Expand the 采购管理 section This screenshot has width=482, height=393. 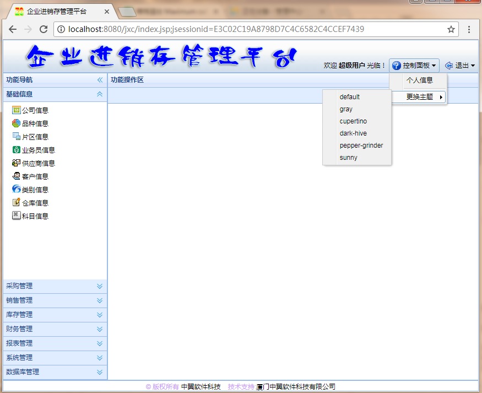[55, 286]
